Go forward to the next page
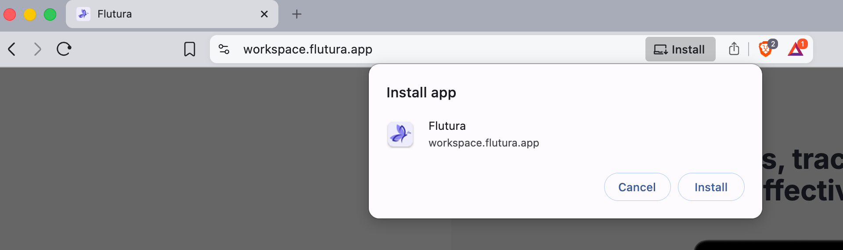The width and height of the screenshot is (843, 250). click(x=38, y=49)
